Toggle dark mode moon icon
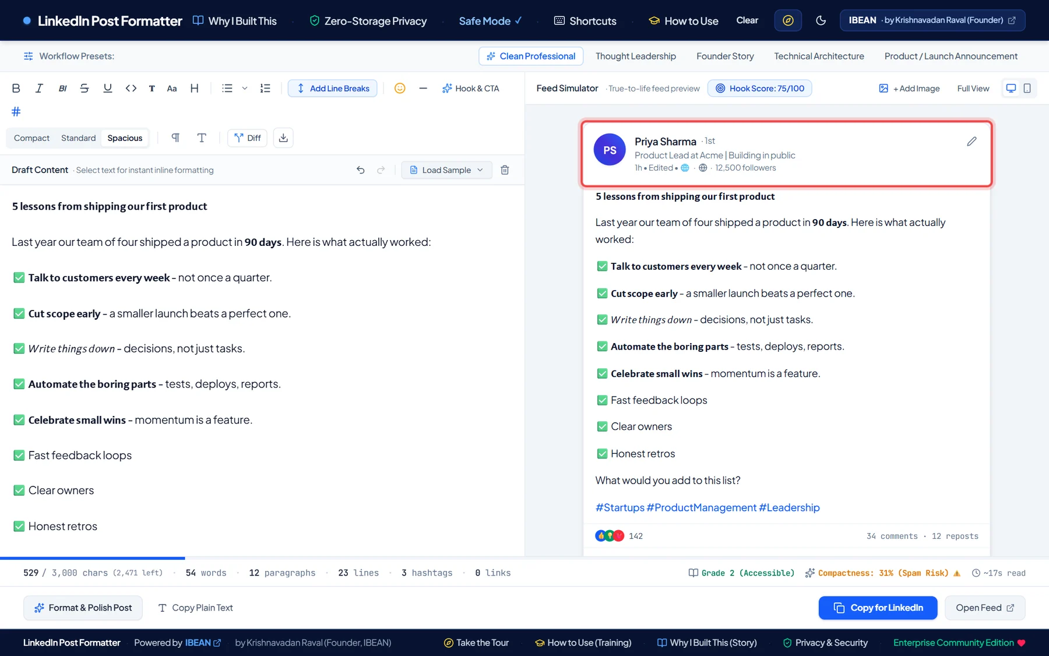This screenshot has height=656, width=1049. click(x=821, y=21)
